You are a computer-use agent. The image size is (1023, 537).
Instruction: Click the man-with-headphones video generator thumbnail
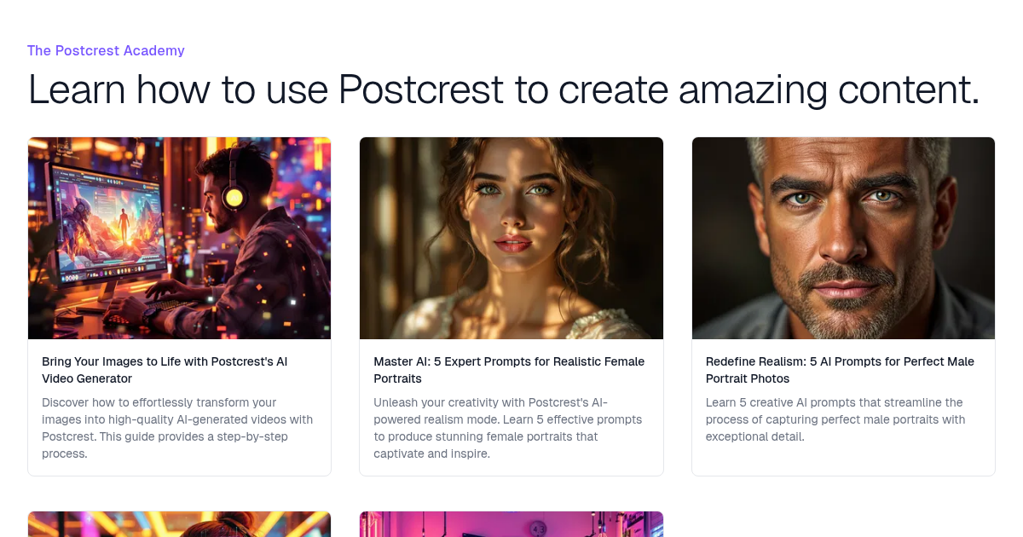pyautogui.click(x=179, y=238)
